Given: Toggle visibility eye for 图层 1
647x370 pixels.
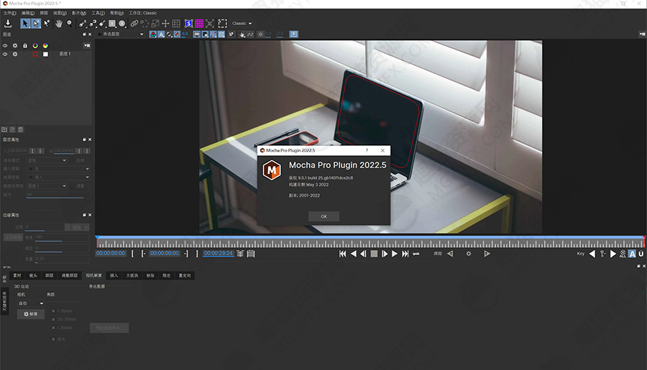Looking at the screenshot, I should (5, 54).
